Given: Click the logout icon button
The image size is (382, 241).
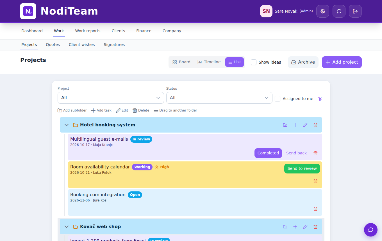Looking at the screenshot, I should coord(355,11).
